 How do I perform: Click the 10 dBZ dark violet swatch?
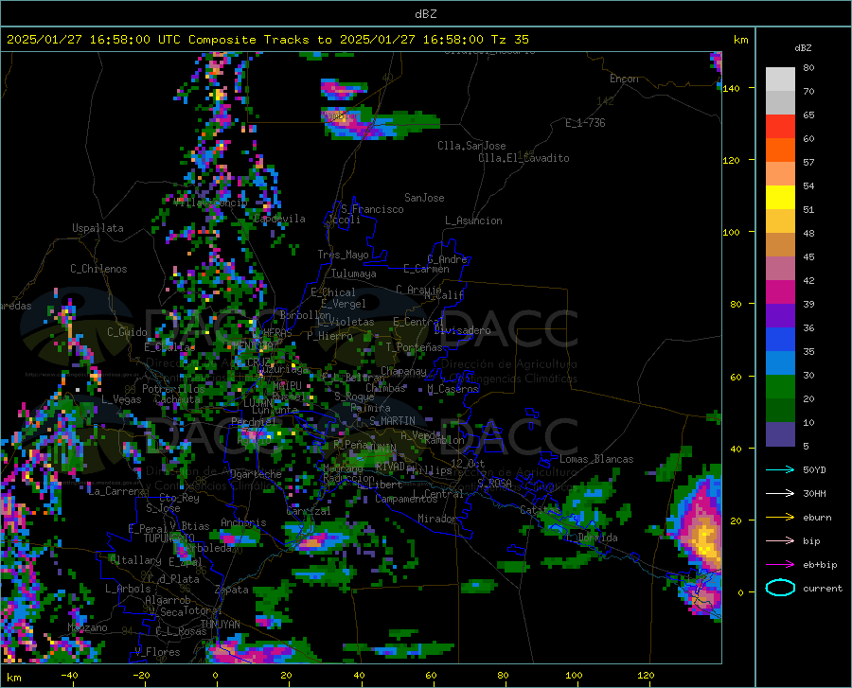pos(780,433)
